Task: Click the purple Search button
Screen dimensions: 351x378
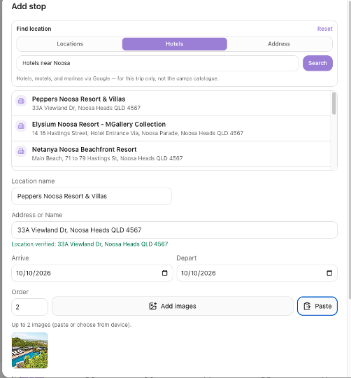Action: click(x=317, y=63)
